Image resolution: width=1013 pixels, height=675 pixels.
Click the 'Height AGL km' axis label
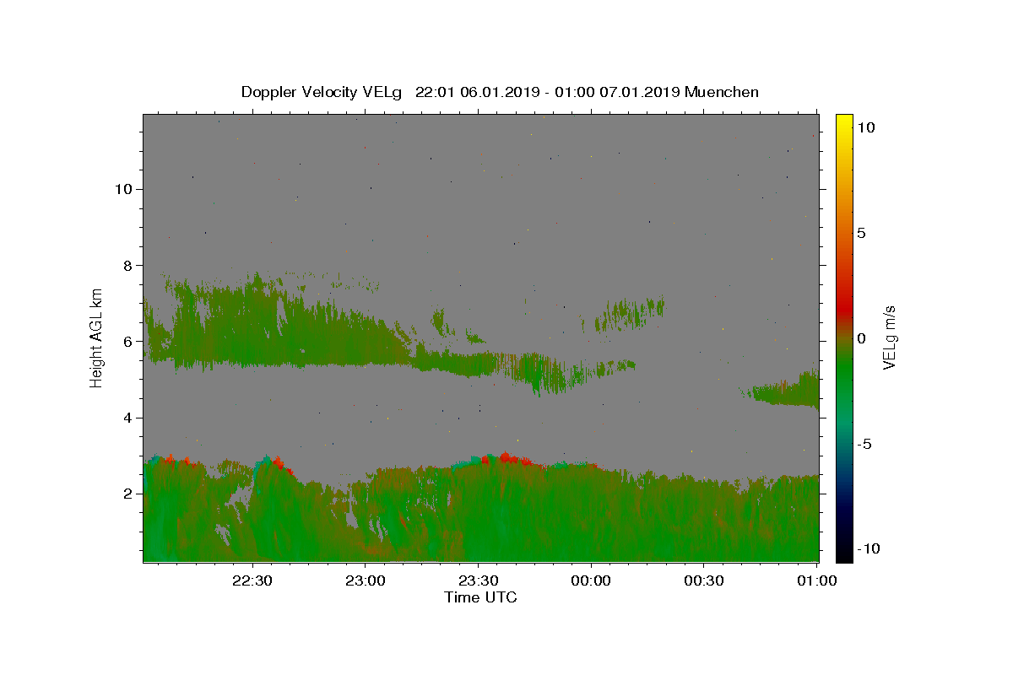coord(97,337)
